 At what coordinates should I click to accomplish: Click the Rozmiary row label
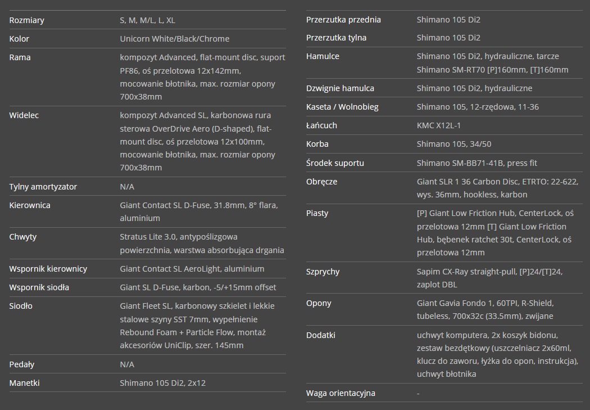tap(27, 20)
